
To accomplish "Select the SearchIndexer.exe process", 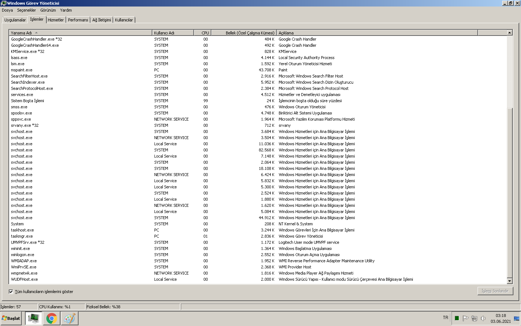I will coord(258,82).
